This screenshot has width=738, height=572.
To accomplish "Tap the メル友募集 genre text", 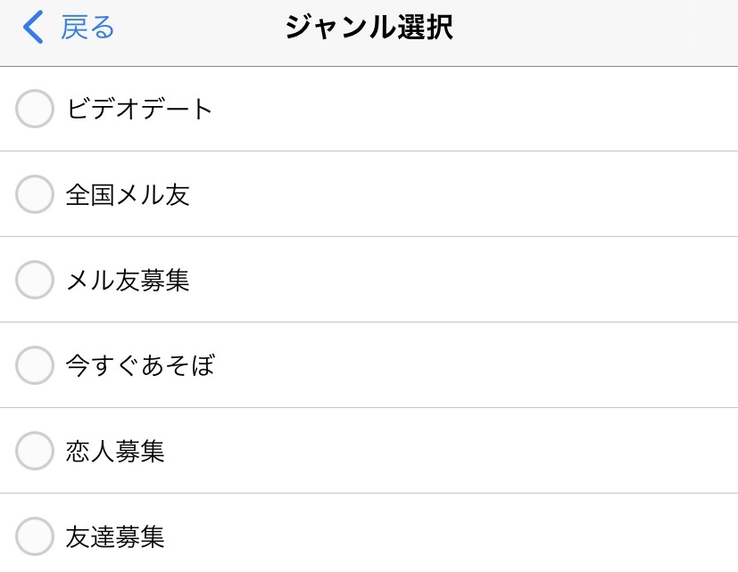I will (x=127, y=280).
